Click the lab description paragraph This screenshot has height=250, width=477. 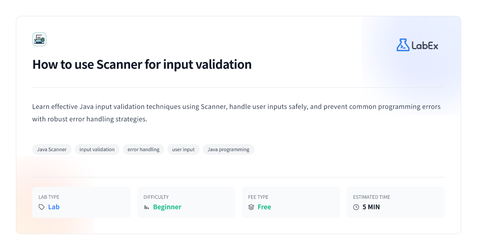point(237,113)
